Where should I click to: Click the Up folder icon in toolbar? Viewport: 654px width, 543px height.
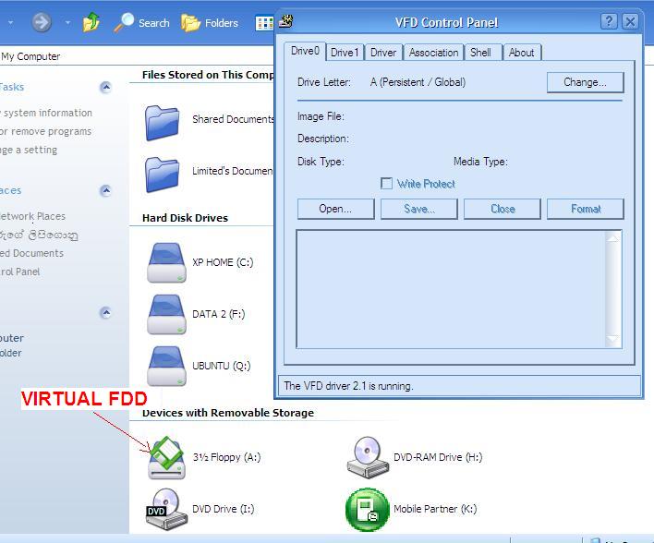[x=91, y=22]
